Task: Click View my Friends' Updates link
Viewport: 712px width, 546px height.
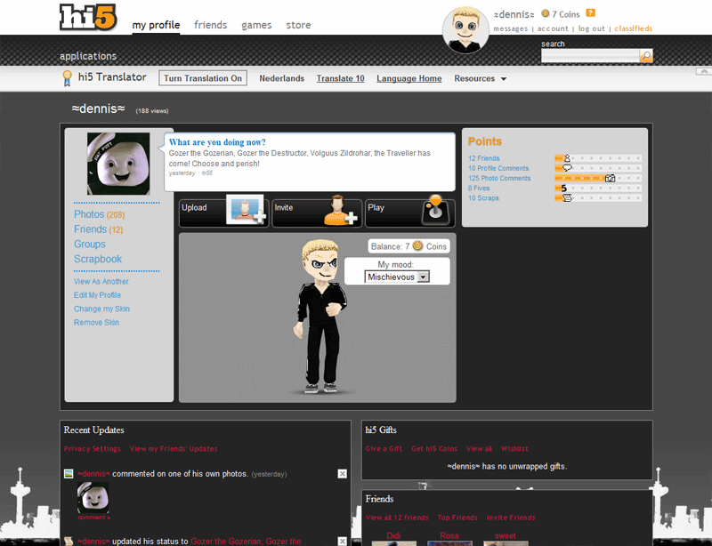Action: tap(174, 449)
